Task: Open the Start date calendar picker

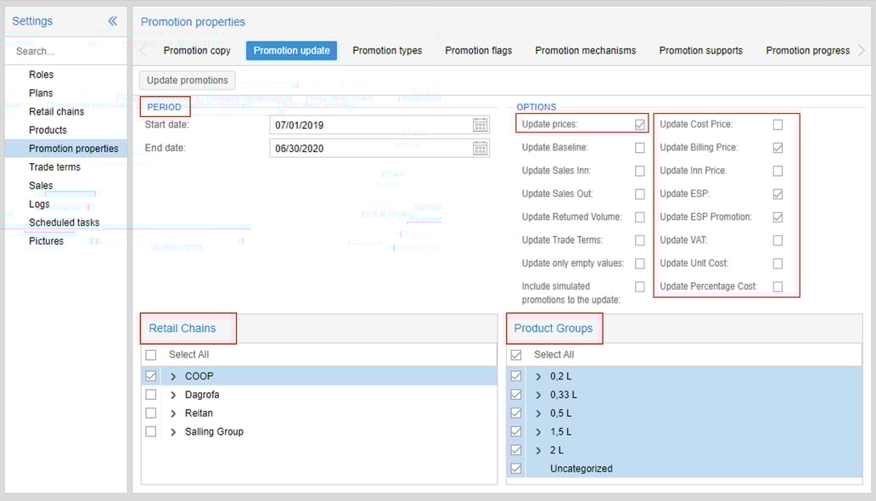Action: pos(480,126)
